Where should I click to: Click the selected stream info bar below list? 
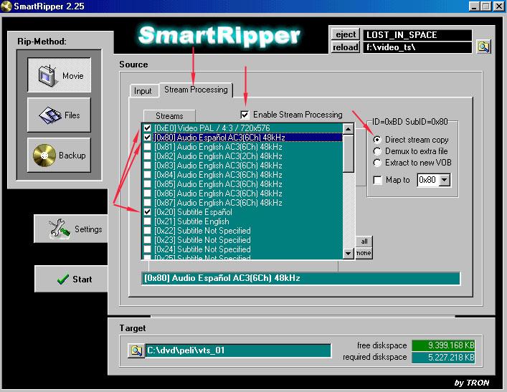[300, 278]
